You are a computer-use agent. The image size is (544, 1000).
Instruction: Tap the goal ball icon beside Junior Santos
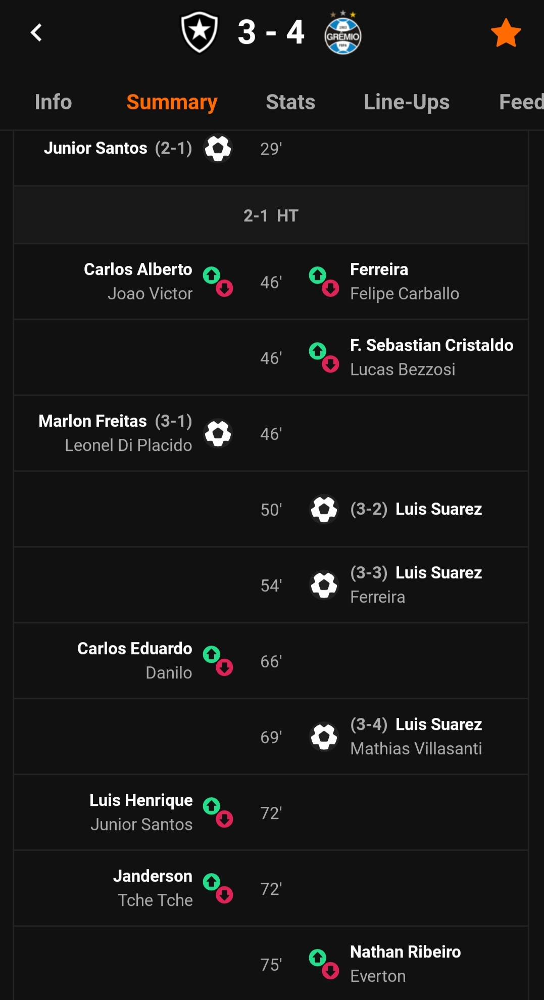point(218,149)
